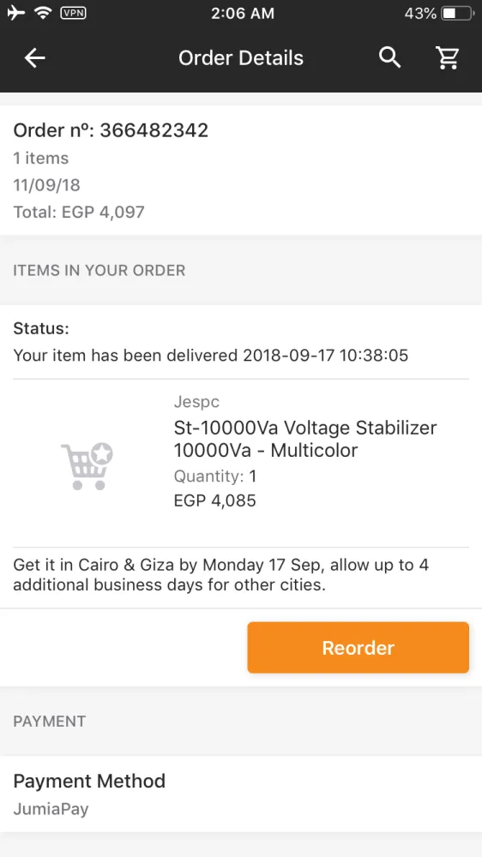Tap the item price EGP 4,085
Viewport: 482px width, 857px height.
(215, 500)
